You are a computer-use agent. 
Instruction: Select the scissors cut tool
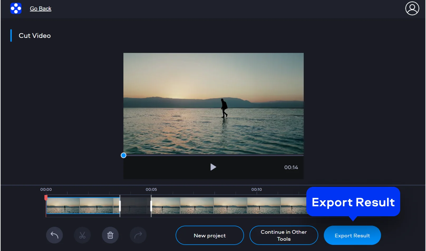[x=82, y=235]
